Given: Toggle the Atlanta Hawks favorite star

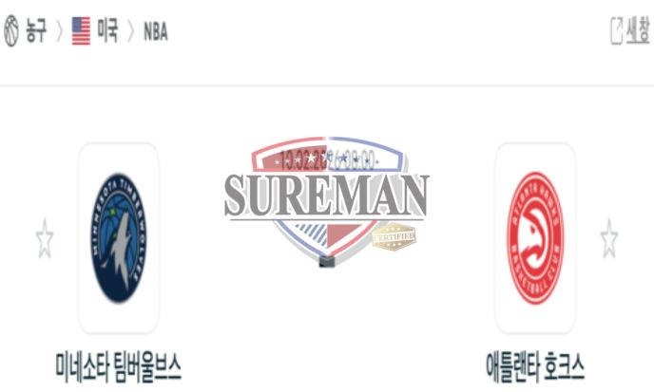Looking at the screenshot, I should pos(609,238).
